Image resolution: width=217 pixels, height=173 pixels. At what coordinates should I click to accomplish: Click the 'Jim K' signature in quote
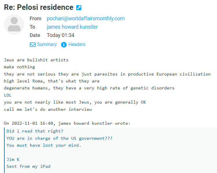click(x=13, y=159)
